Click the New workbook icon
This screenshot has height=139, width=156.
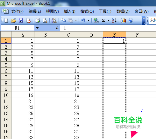[x=6, y=20]
